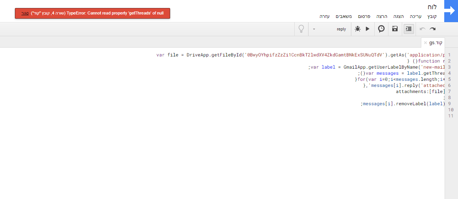Screen dimensions: 458x199
Task: Click the for loop code line
Action: (400, 79)
